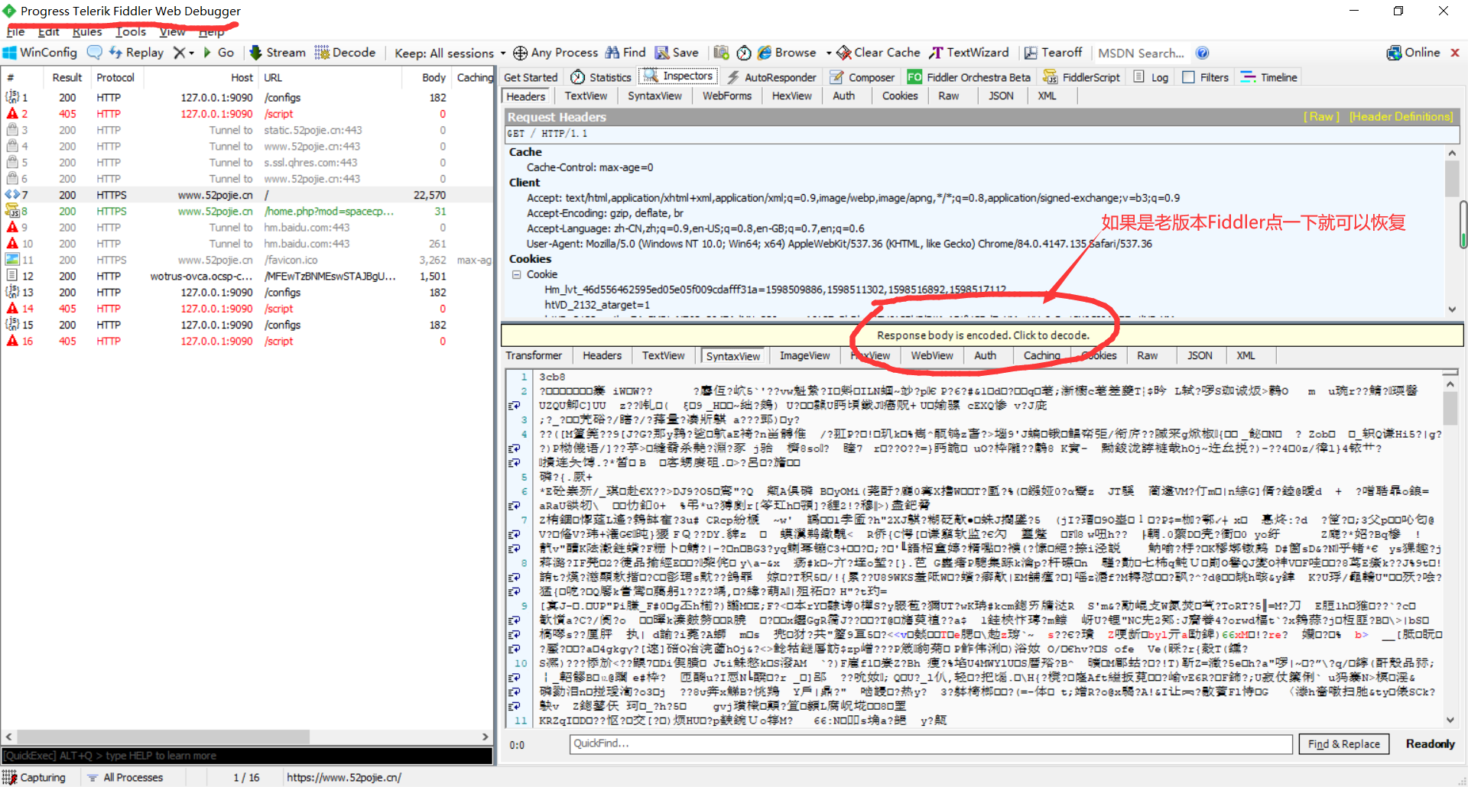Image resolution: width=1468 pixels, height=787 pixels.
Task: Select response ImageView tab
Action: tap(804, 356)
